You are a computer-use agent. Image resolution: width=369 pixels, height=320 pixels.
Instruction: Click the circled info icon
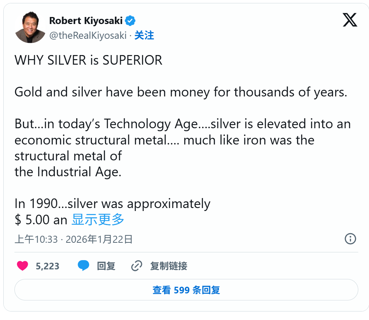click(350, 239)
